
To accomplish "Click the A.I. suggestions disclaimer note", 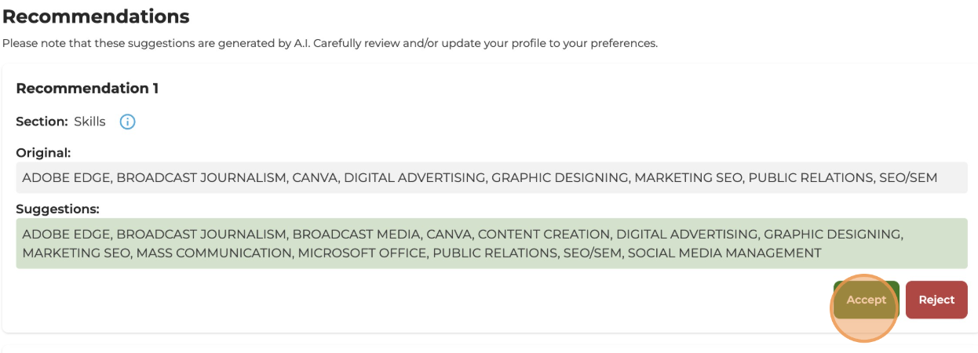I will point(330,43).
